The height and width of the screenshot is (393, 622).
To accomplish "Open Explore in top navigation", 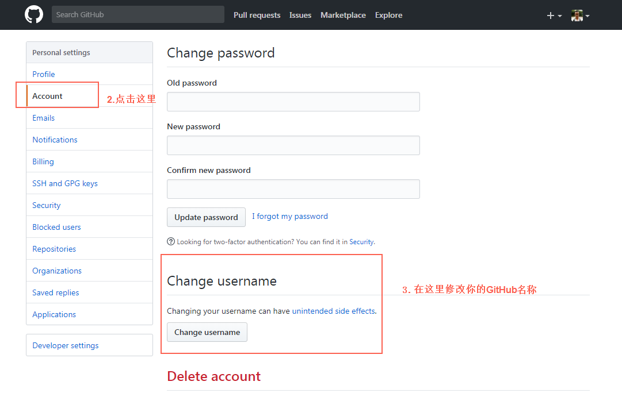I will pyautogui.click(x=389, y=15).
